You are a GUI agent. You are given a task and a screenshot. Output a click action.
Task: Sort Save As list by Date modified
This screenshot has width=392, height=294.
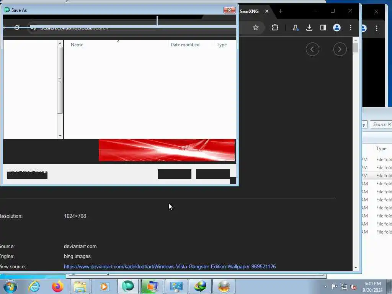point(185,45)
